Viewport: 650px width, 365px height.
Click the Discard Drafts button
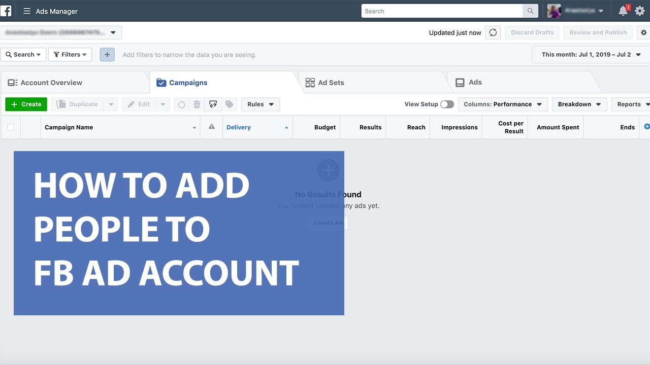pos(532,32)
